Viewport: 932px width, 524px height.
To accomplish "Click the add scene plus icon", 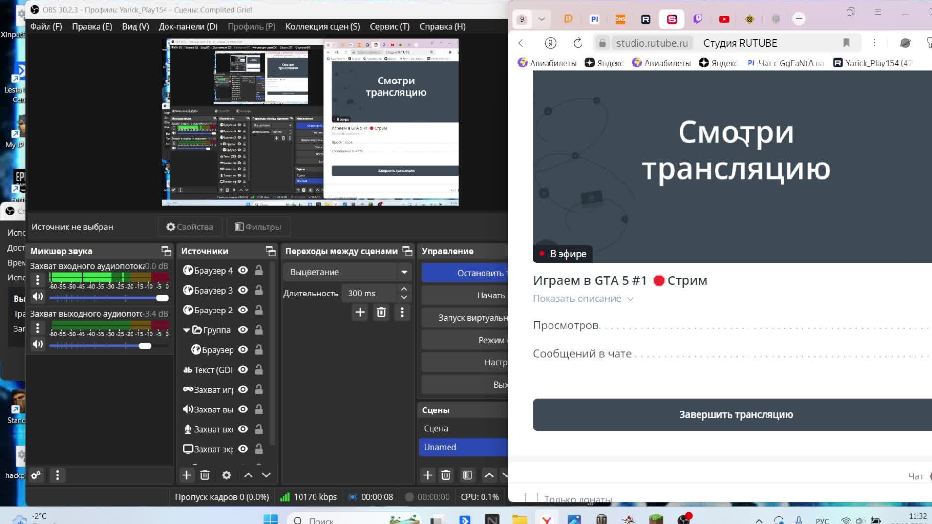I will pos(428,475).
